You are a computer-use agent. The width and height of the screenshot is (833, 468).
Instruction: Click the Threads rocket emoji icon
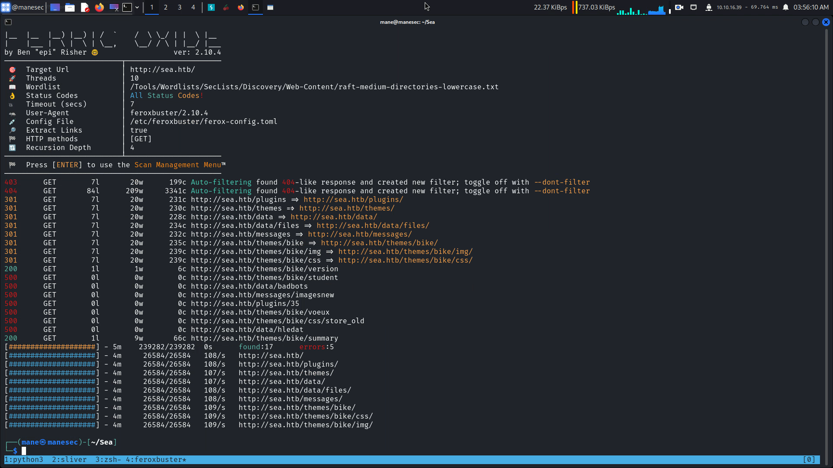[x=13, y=78]
